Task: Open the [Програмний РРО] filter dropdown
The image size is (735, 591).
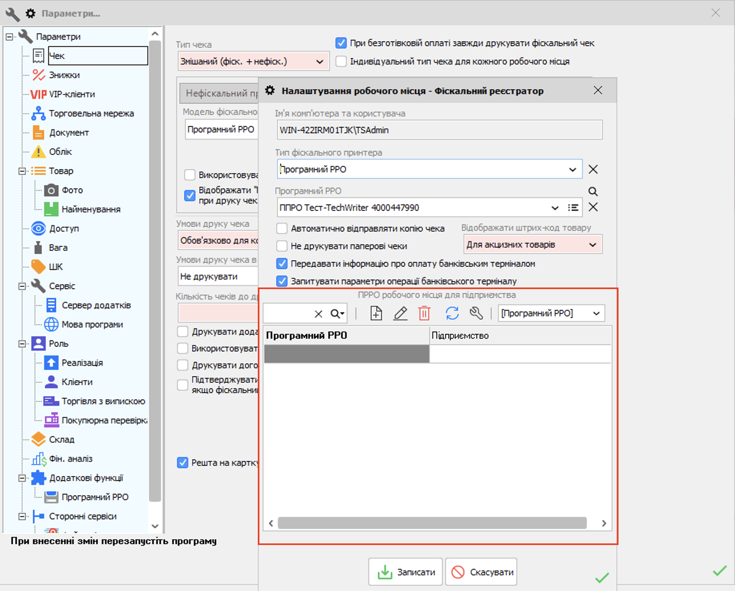Action: [596, 313]
